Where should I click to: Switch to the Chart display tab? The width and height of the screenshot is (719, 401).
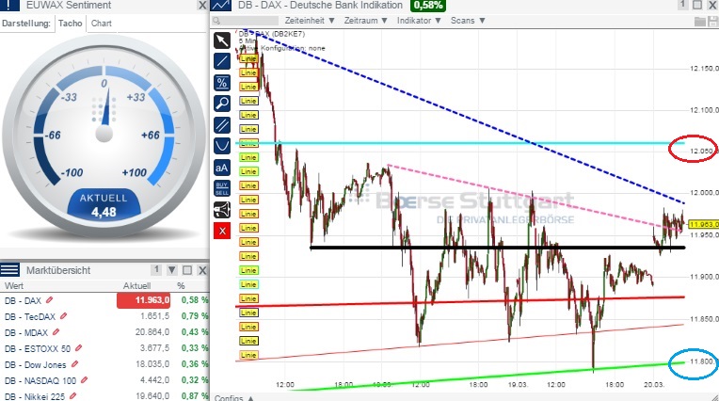[x=101, y=24]
